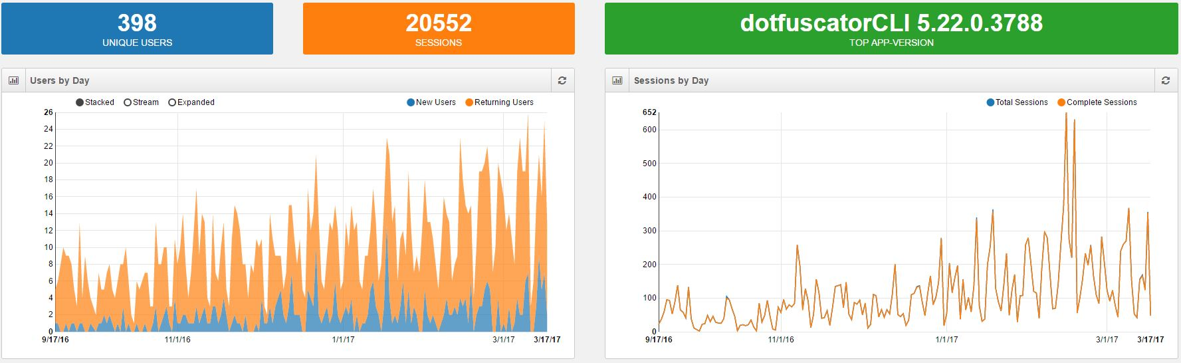Screen dimensions: 1181x363
Task: Click the 600 value on Sessions axis
Action: (x=649, y=130)
